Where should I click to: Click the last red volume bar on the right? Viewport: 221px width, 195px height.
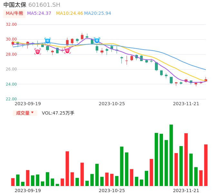coord(206,165)
